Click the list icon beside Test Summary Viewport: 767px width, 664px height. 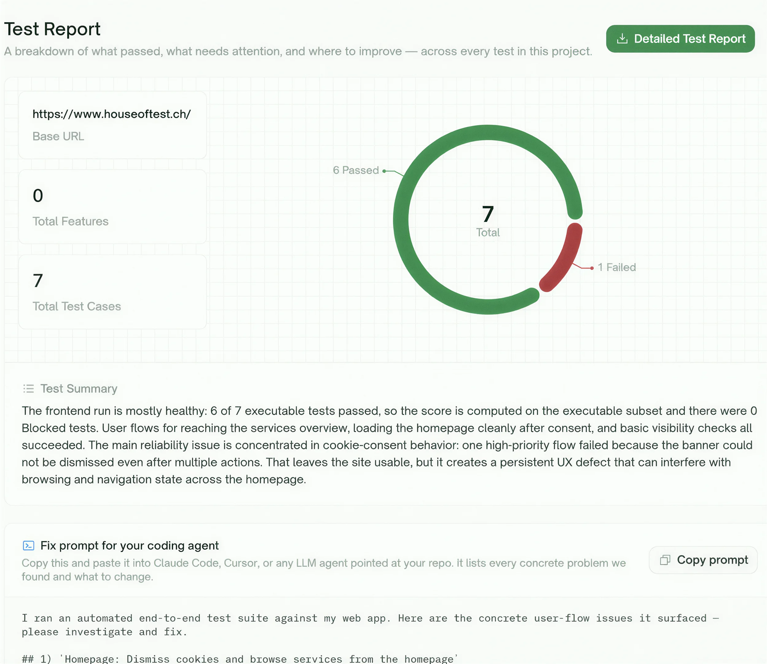(29, 389)
